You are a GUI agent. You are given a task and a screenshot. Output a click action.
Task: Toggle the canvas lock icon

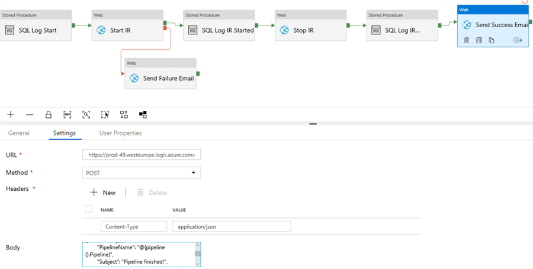pos(49,114)
